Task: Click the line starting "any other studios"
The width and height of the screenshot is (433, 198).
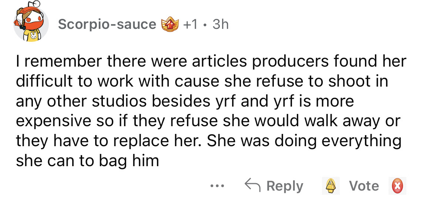Action: [x=185, y=101]
